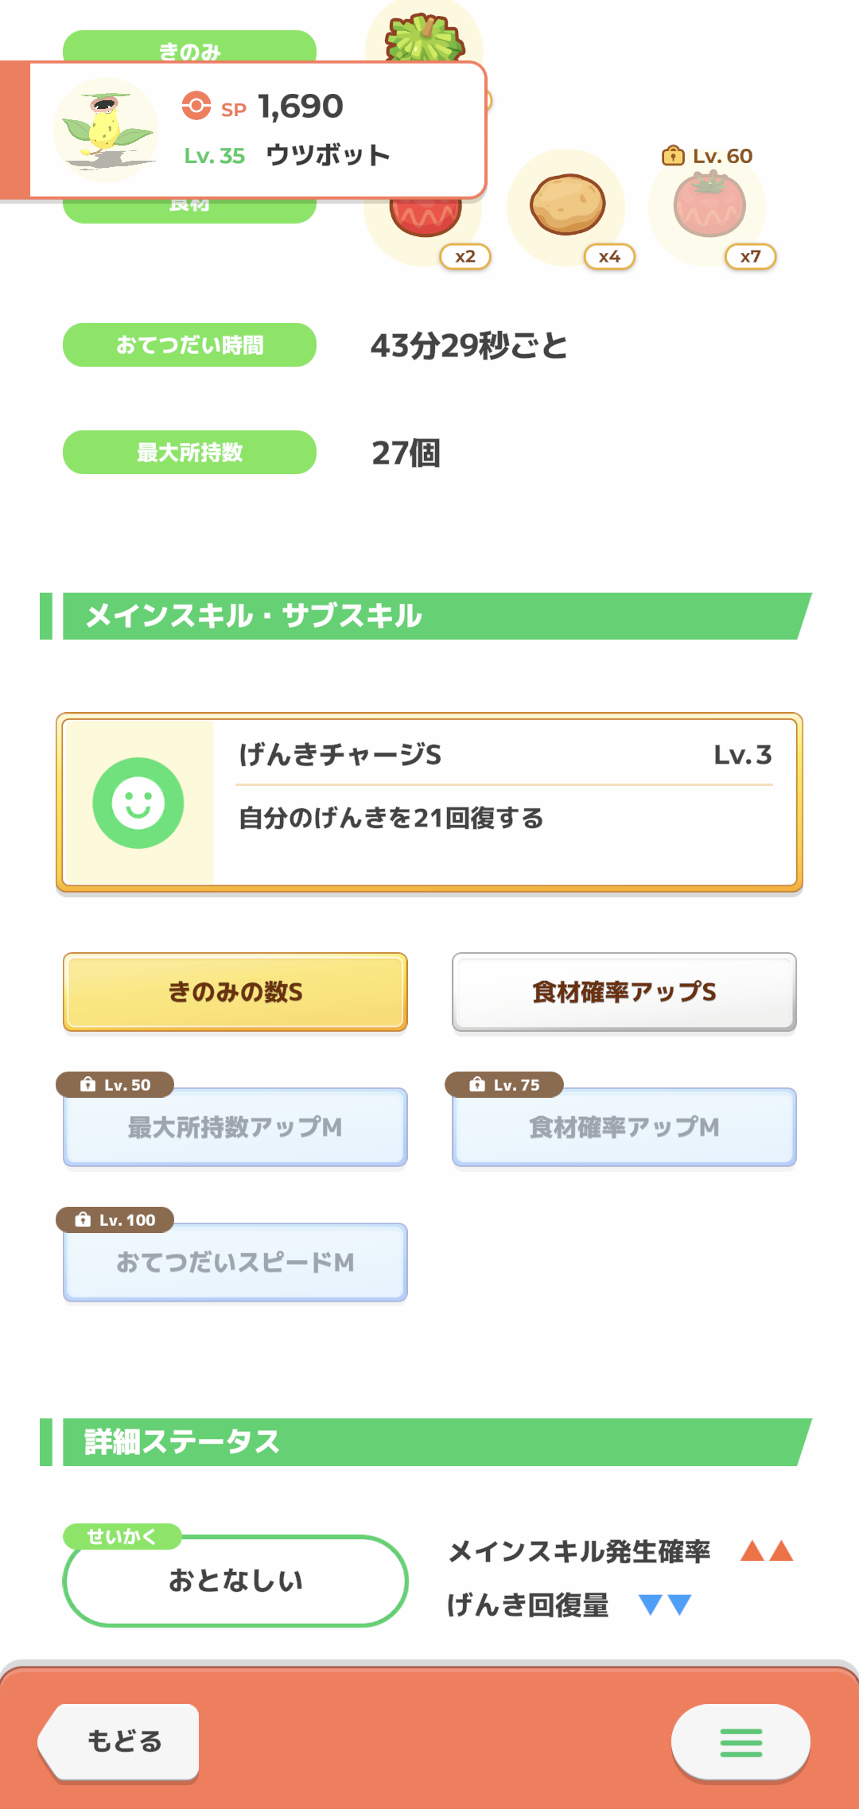This screenshot has height=1809, width=859.
Task: Tap the potato ingredient icon
Action: pyautogui.click(x=567, y=204)
